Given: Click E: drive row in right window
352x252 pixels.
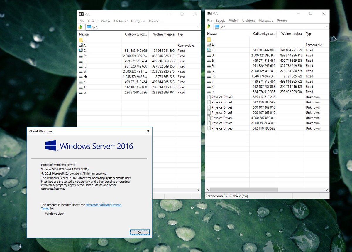Looking at the screenshot, I should coord(267,61).
